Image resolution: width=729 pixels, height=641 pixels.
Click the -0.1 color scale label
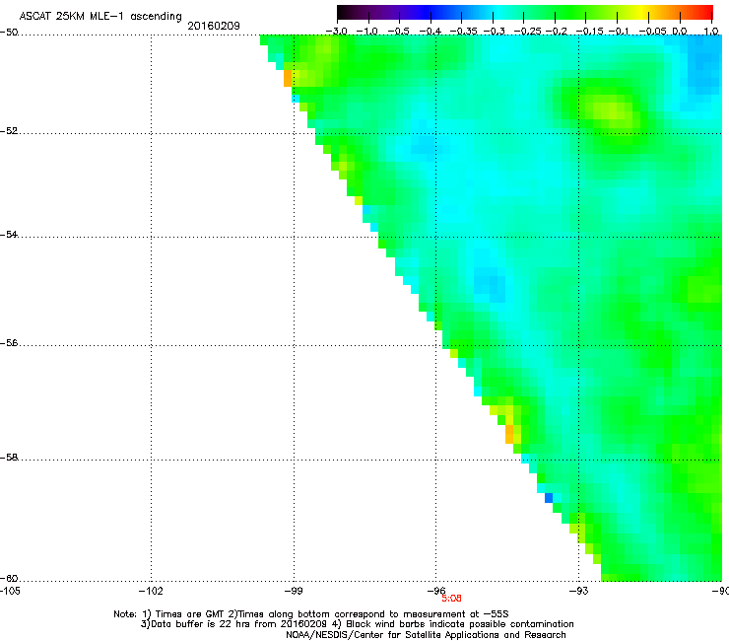(x=619, y=32)
